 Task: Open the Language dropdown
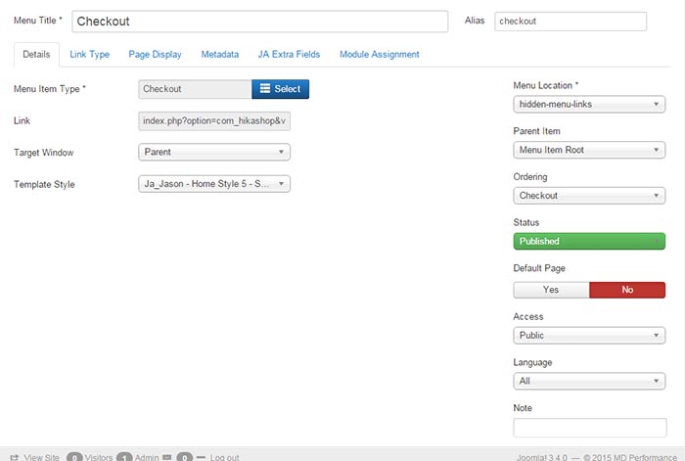[589, 381]
